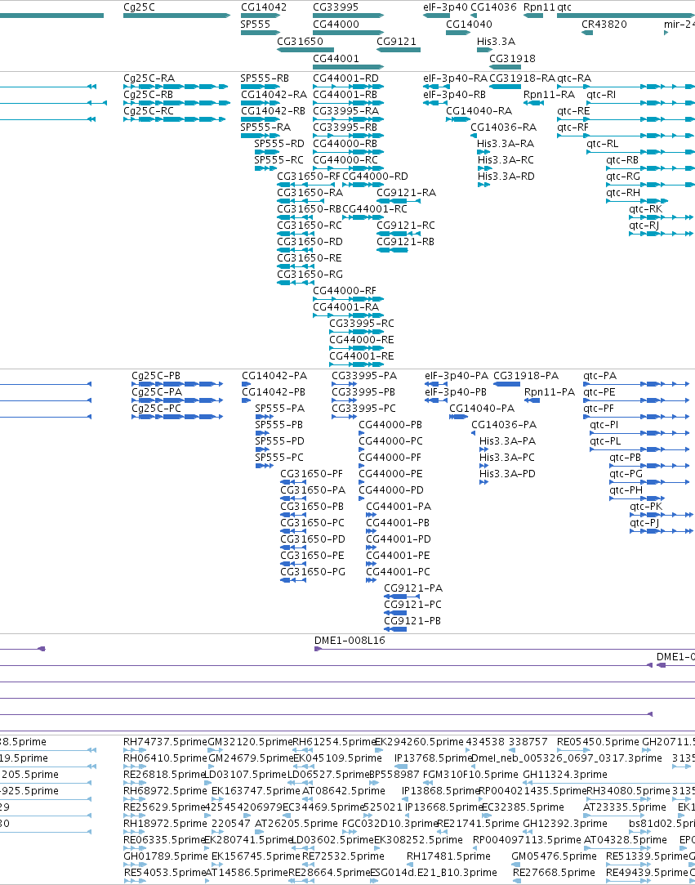This screenshot has width=695, height=885.
Task: Select the qtc-RJ transcript label
Action: pos(644,226)
